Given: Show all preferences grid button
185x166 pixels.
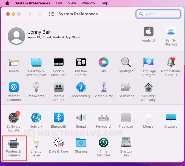Looking at the screenshot, I should pyautogui.click(x=52, y=14).
